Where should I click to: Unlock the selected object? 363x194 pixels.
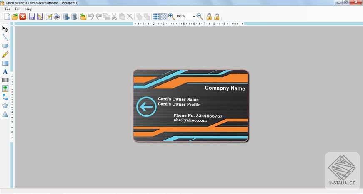(217, 17)
